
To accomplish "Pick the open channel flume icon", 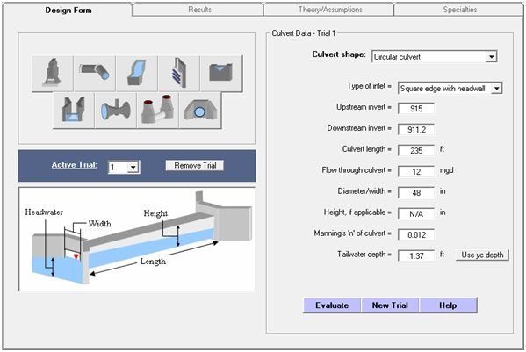I will (x=137, y=74).
